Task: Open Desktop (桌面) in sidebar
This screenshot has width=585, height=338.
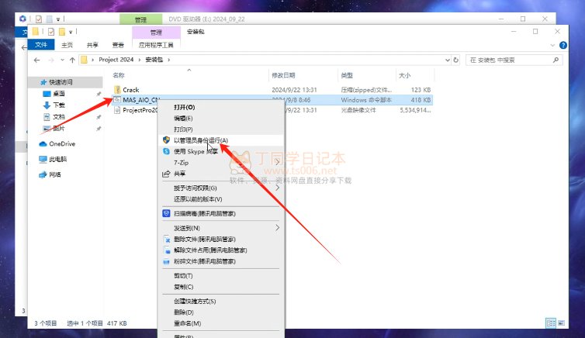Action: pyautogui.click(x=58, y=94)
